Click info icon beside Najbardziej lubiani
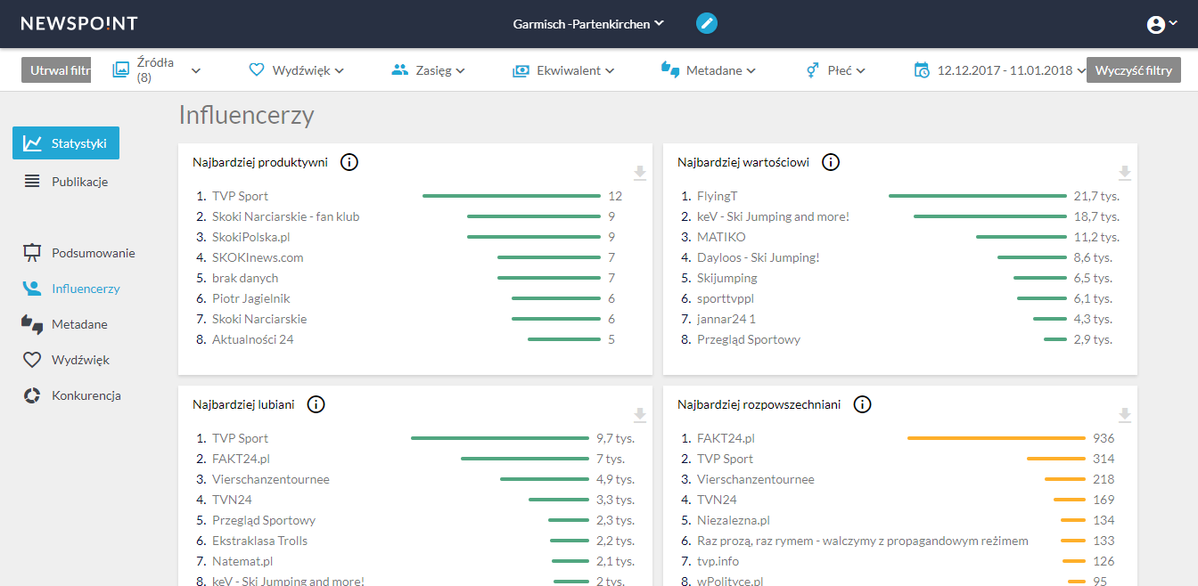This screenshot has height=586, width=1198. coord(316,404)
